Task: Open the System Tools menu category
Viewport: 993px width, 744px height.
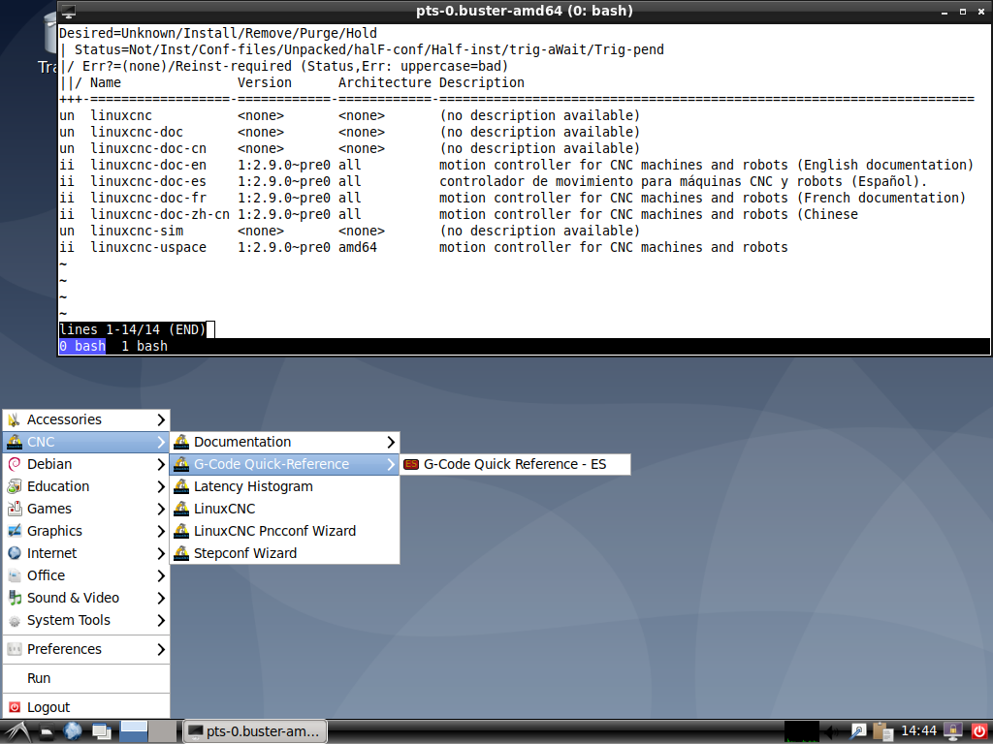Action: pyautogui.click(x=86, y=620)
